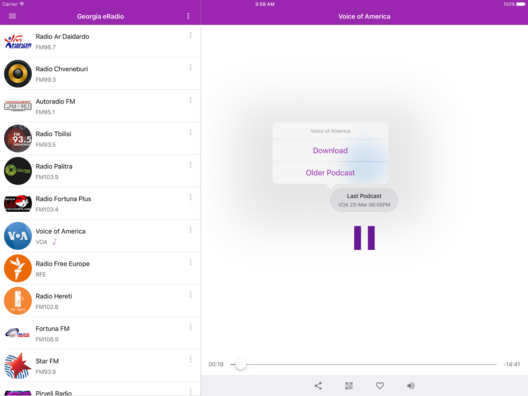This screenshot has width=528, height=396.
Task: Click the share icon in bottom toolbar
Action: pos(318,386)
